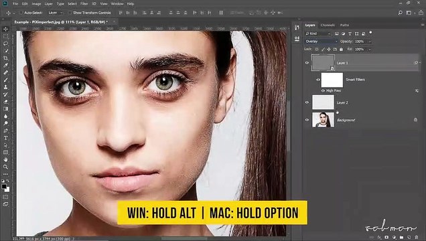Select the Zoom tool
426x241 pixels.
[5, 167]
